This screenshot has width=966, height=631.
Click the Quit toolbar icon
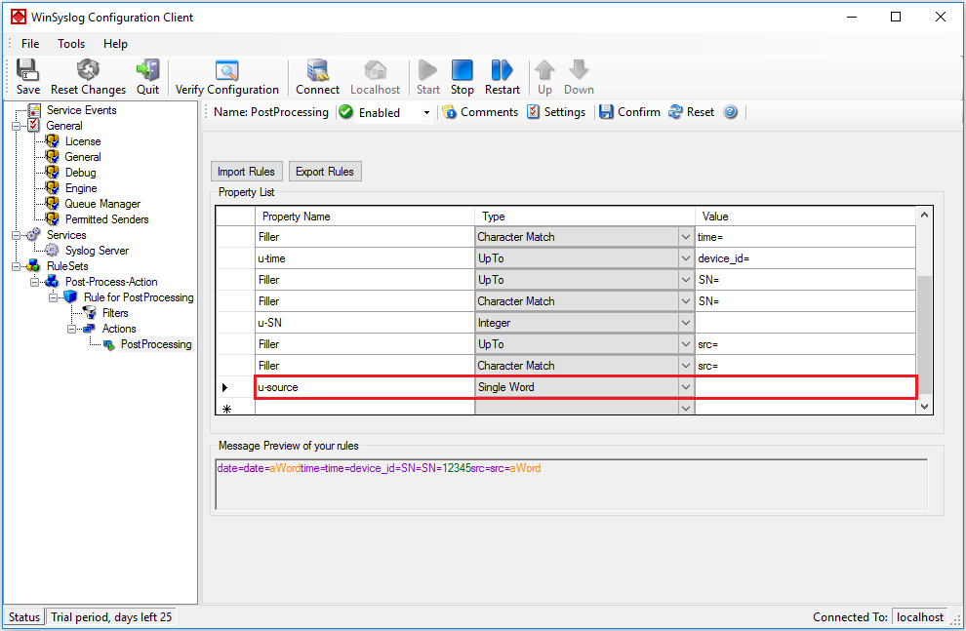(148, 77)
